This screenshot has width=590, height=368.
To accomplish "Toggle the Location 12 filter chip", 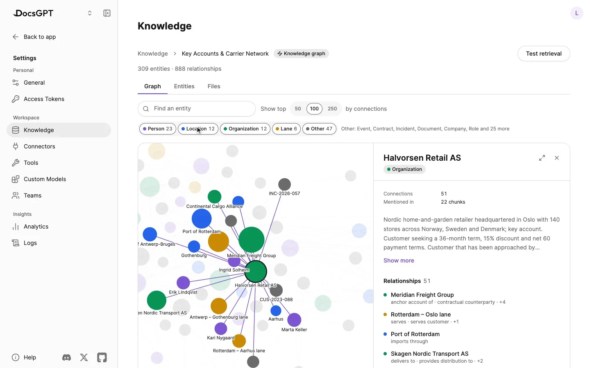I will coord(198,129).
